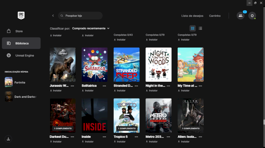
Task: Launch Fortnite from quick launch
Action: (15, 82)
